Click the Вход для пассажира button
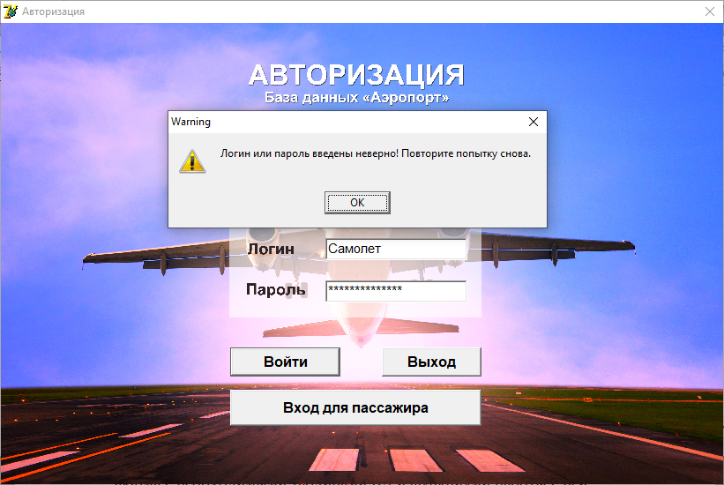The image size is (724, 485). [x=355, y=408]
